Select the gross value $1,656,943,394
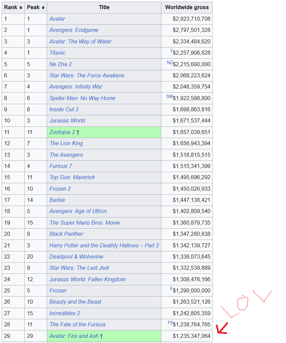286x343 pixels. (x=191, y=143)
